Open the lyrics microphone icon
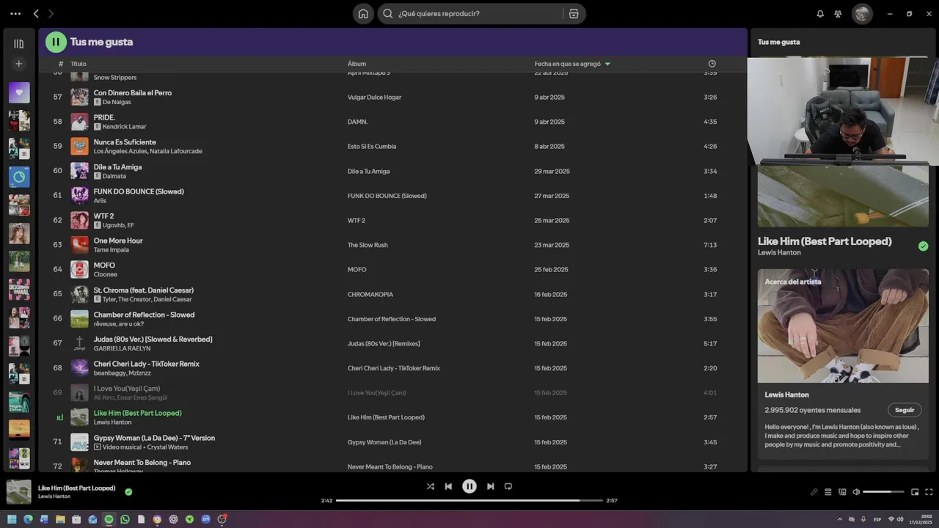This screenshot has height=528, width=939. click(x=814, y=492)
